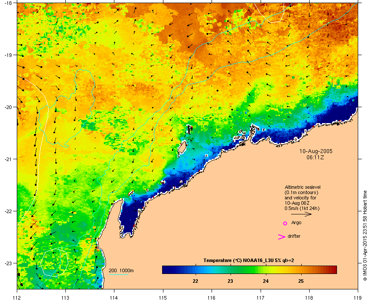Click the IMOS copyright timestamp text
This screenshot has width=371, height=300.
pos(365,236)
